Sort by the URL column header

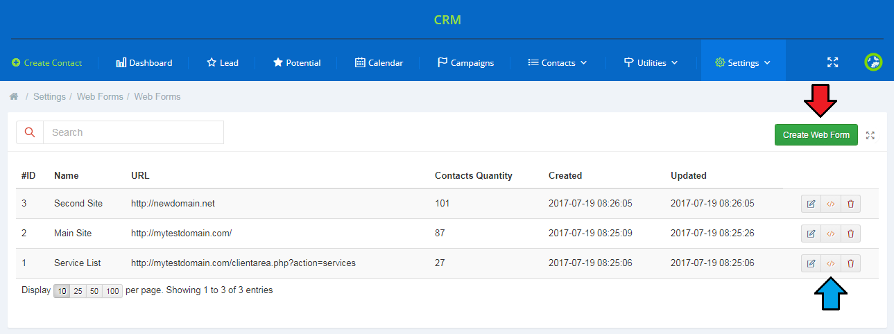click(x=140, y=175)
